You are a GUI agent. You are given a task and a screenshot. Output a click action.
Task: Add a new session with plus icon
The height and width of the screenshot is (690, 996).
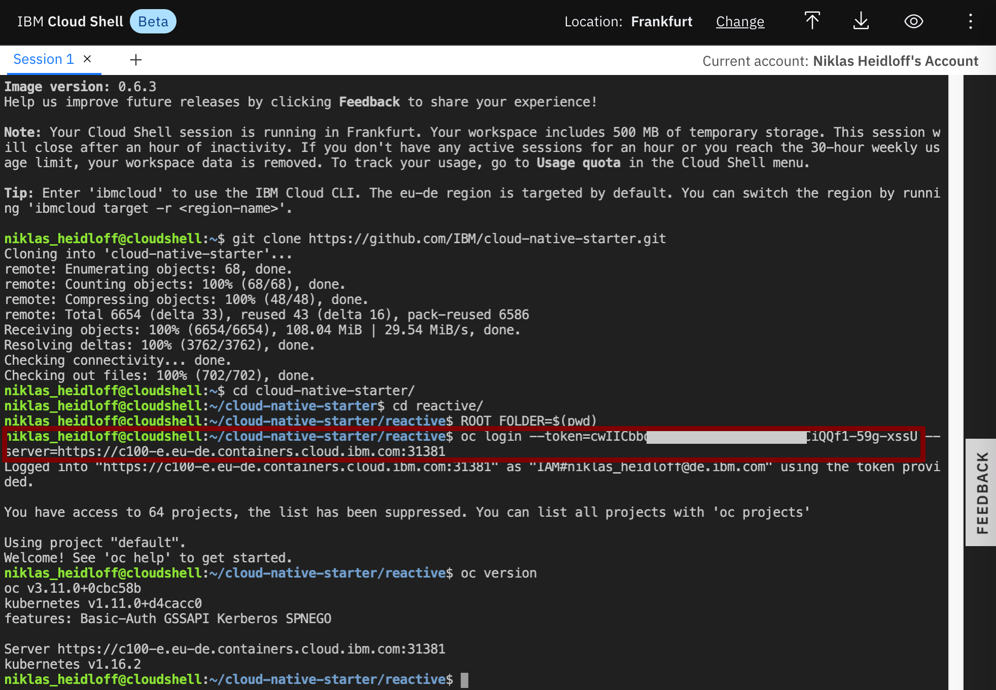click(136, 60)
